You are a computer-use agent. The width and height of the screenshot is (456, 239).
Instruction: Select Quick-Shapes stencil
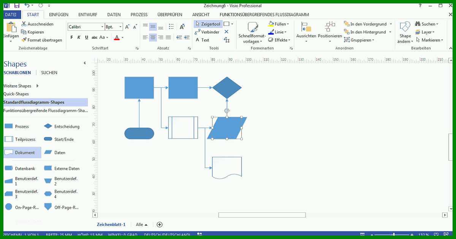[16, 94]
